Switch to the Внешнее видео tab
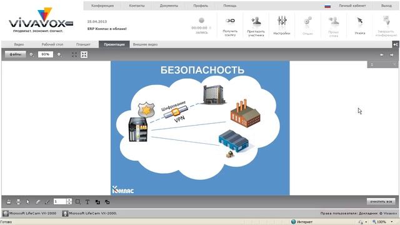 145,44
